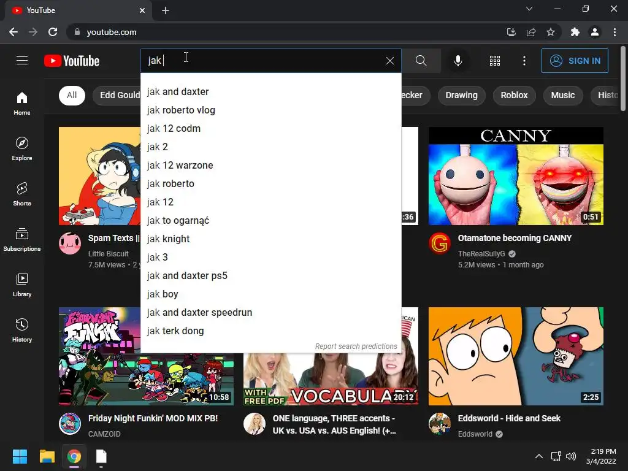Open the YouTube apps grid icon
Image resolution: width=628 pixels, height=471 pixels.
[x=495, y=61]
